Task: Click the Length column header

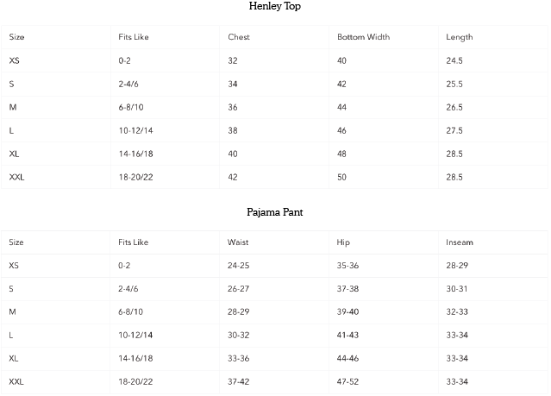Action: [460, 37]
